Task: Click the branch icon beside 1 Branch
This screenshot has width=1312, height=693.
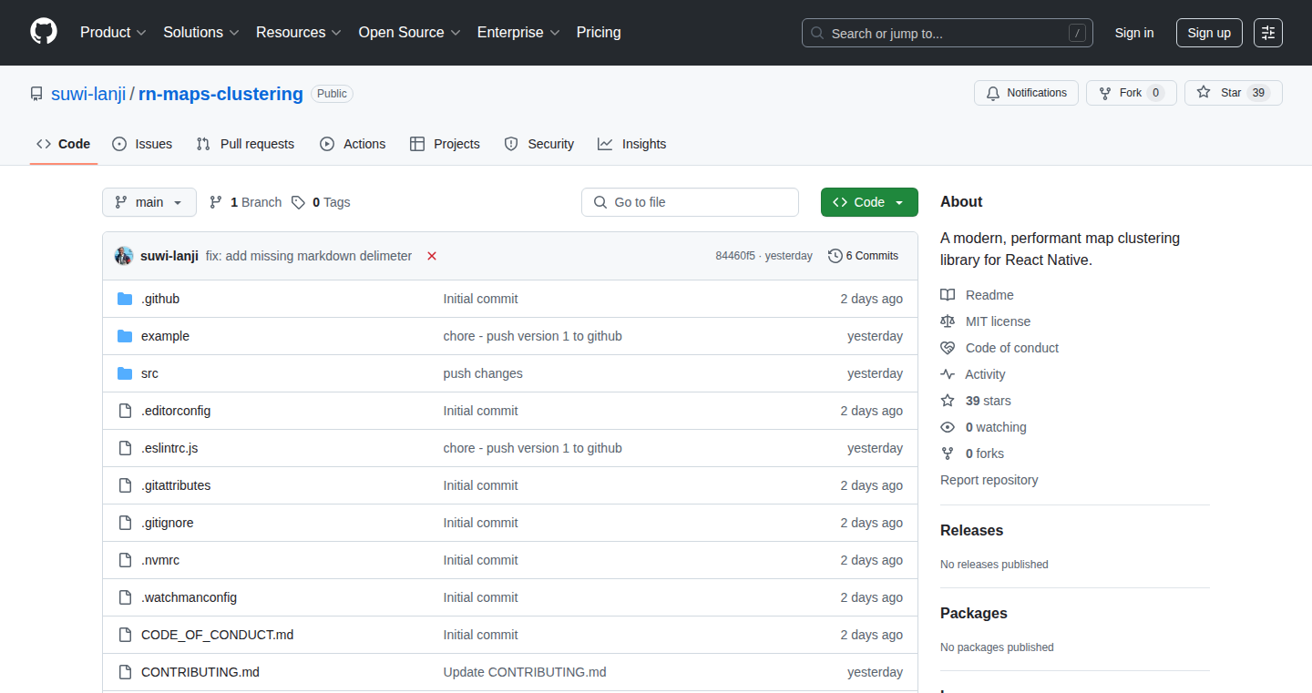Action: (x=216, y=202)
